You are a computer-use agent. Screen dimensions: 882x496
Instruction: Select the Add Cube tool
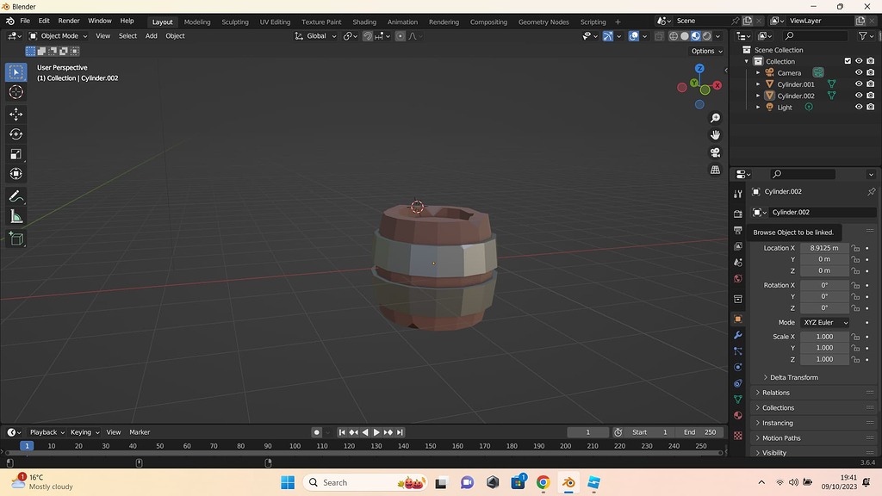pos(16,239)
